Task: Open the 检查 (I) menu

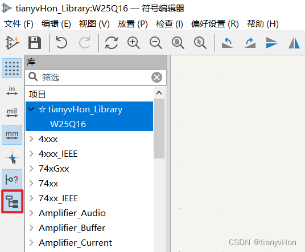Action: pyautogui.click(x=169, y=24)
